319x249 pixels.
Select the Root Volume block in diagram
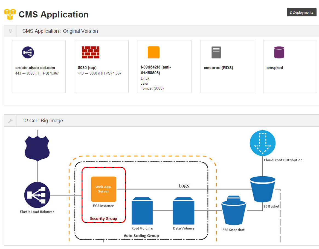(x=142, y=212)
